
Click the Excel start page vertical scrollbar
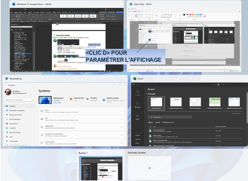click(247, 107)
